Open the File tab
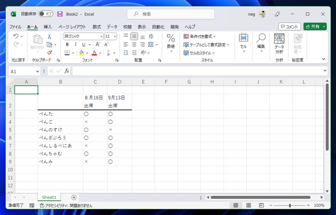 pos(15,27)
